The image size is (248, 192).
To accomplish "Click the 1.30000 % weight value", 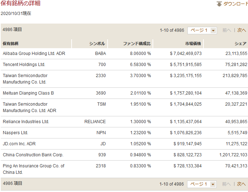I will point(140,121).
